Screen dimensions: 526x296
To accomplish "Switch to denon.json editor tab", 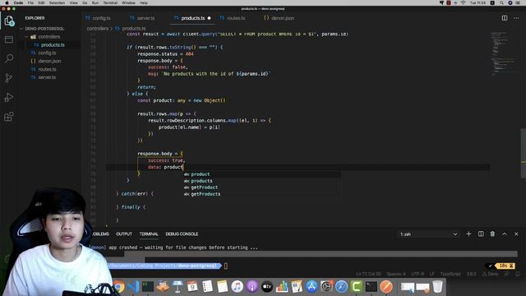I will pos(283,18).
